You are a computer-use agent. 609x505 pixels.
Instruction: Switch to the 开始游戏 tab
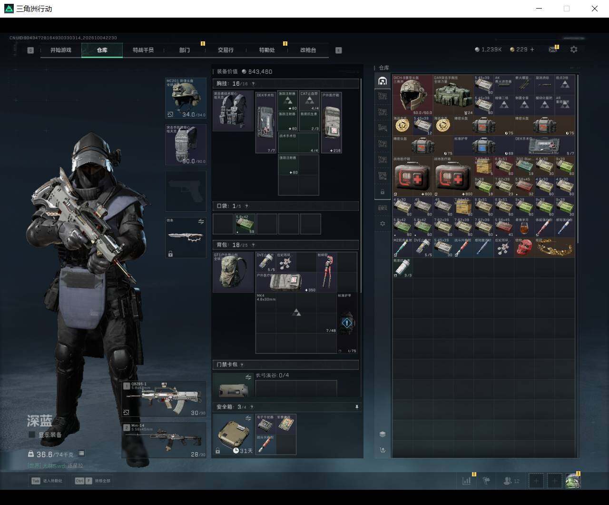[61, 50]
